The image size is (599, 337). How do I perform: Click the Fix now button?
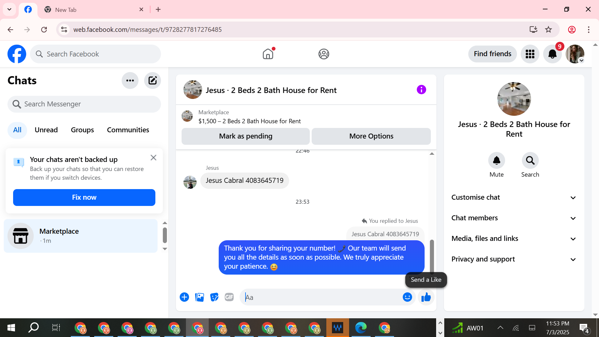pyautogui.click(x=84, y=198)
